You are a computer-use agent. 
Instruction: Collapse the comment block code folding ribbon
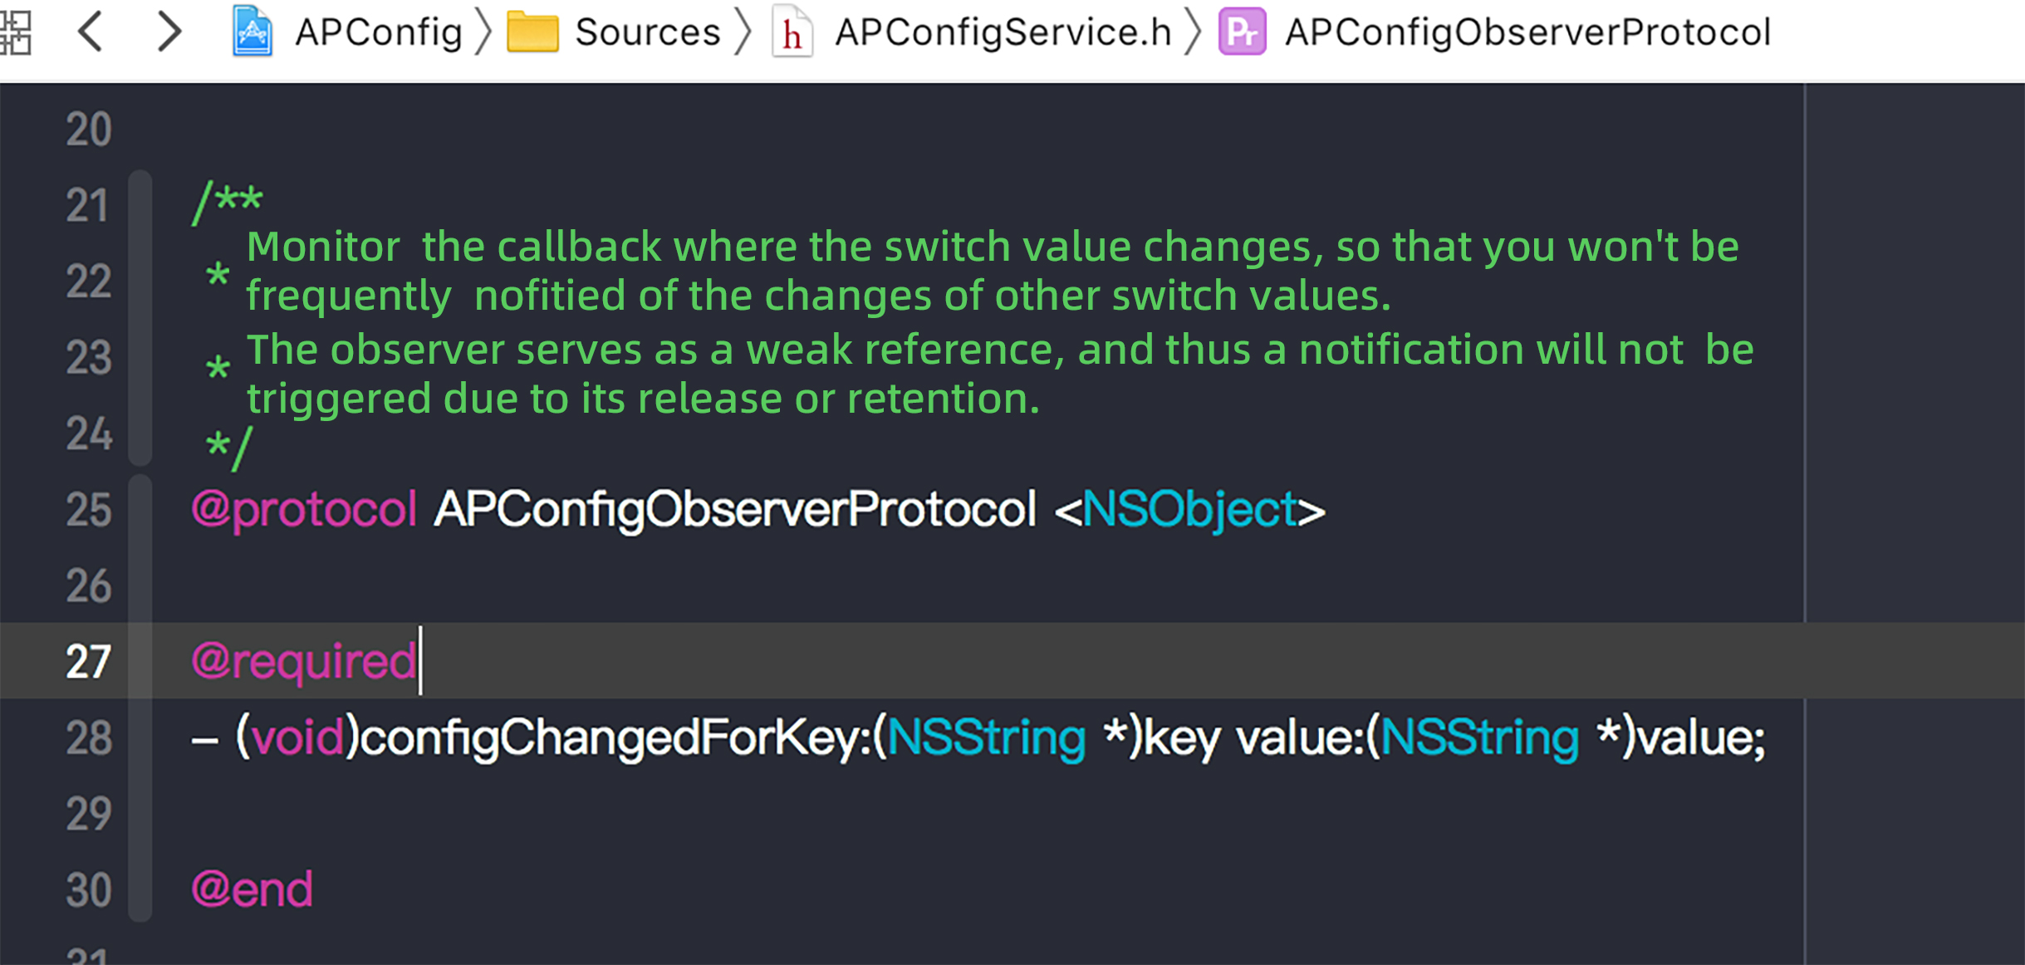[140, 317]
